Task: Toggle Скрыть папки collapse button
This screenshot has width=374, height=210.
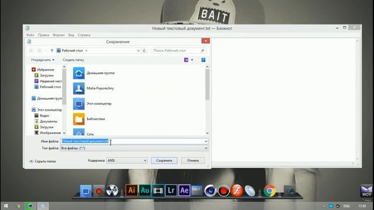Action: 43,161
